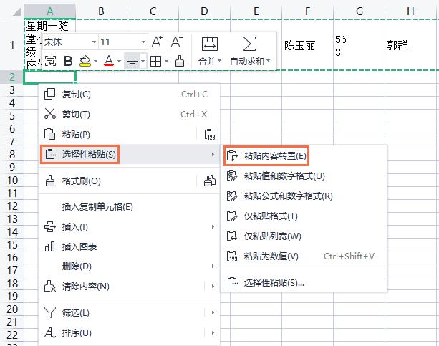Click the horizontal alignment icon
Screen dimensions: 439x346
pyautogui.click(x=132, y=61)
